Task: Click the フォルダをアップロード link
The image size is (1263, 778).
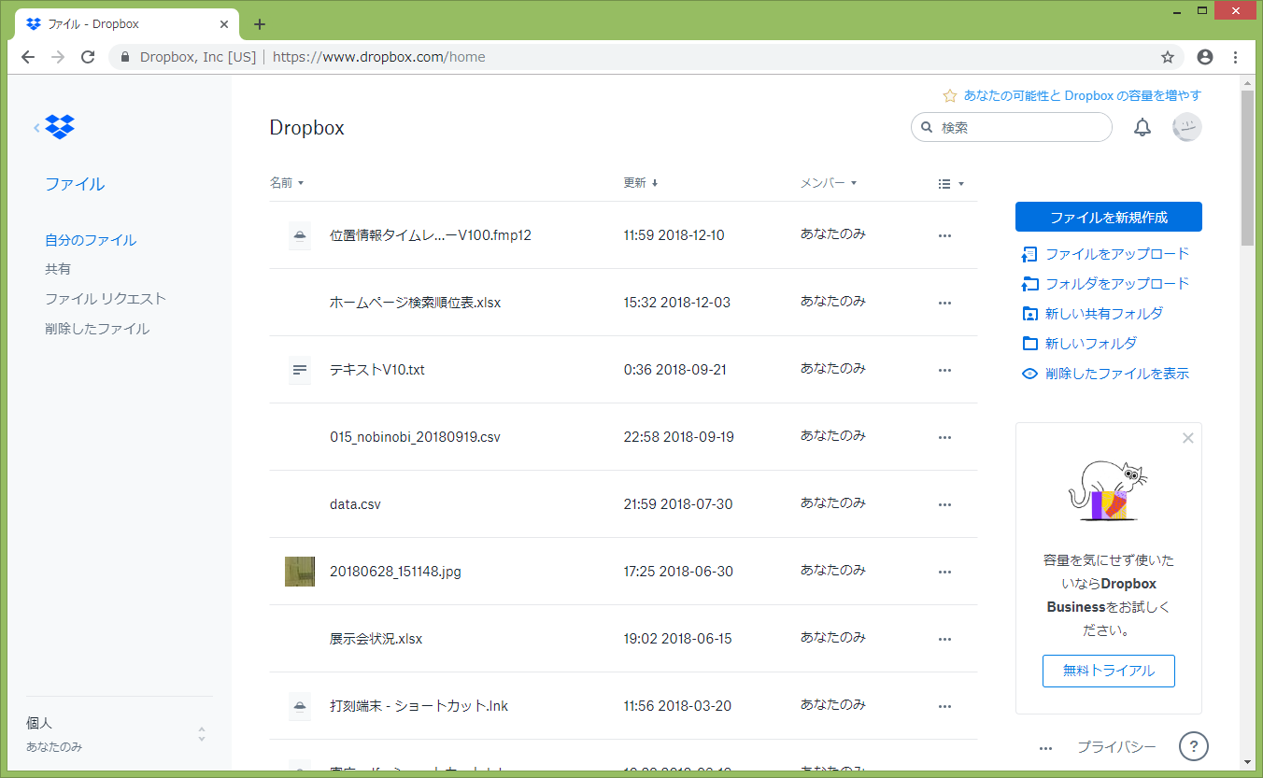Action: (x=1117, y=284)
